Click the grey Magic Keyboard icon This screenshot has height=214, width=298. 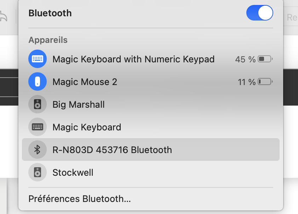(x=37, y=127)
